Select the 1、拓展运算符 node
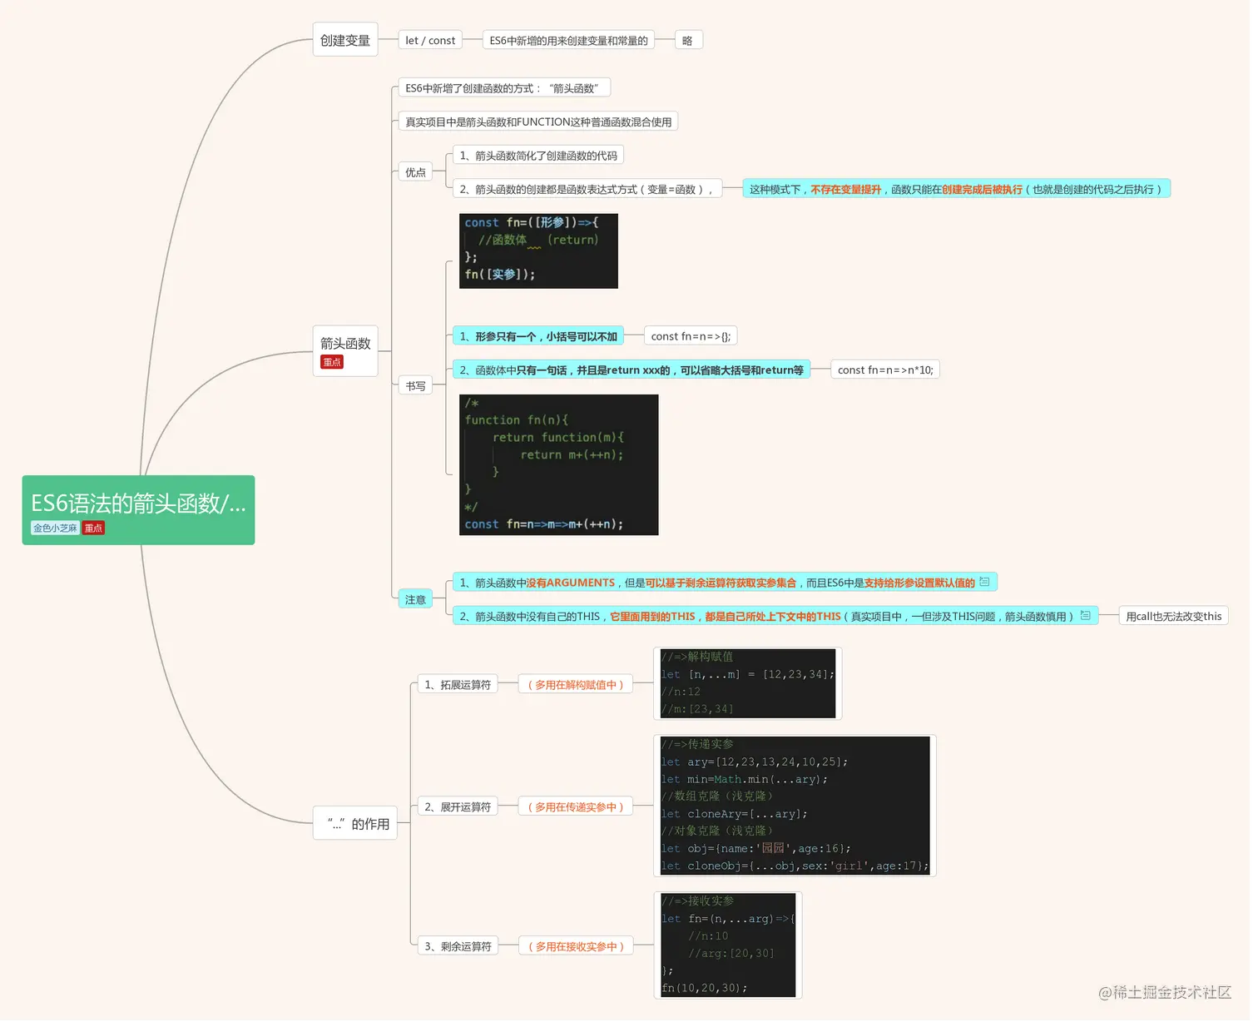This screenshot has width=1258, height=1027. click(x=458, y=685)
